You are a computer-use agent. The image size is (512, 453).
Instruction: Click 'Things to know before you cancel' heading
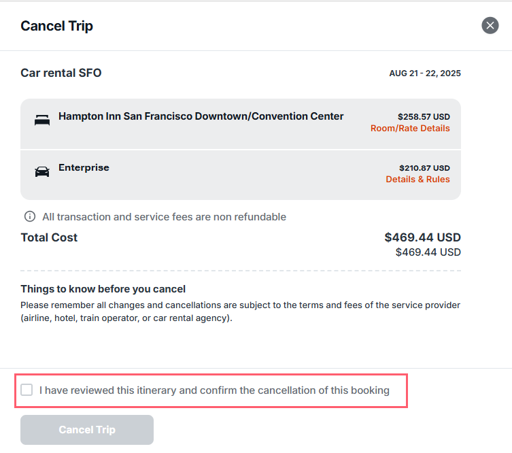click(x=103, y=289)
